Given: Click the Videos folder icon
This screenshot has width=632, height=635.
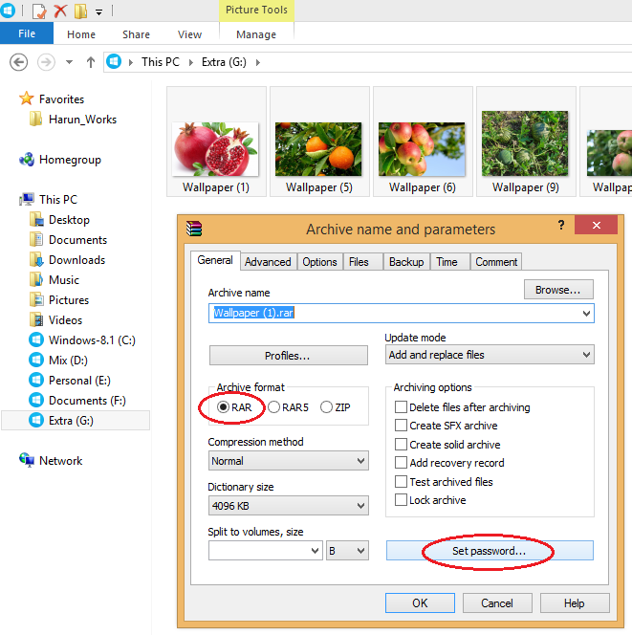Looking at the screenshot, I should pyautogui.click(x=36, y=320).
